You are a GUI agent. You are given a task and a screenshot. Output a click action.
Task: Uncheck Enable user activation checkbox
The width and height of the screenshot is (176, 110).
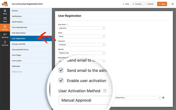tap(61, 80)
